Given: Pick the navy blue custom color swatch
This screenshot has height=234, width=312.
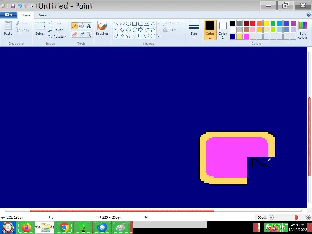Looking at the screenshot, I should pyautogui.click(x=233, y=37).
